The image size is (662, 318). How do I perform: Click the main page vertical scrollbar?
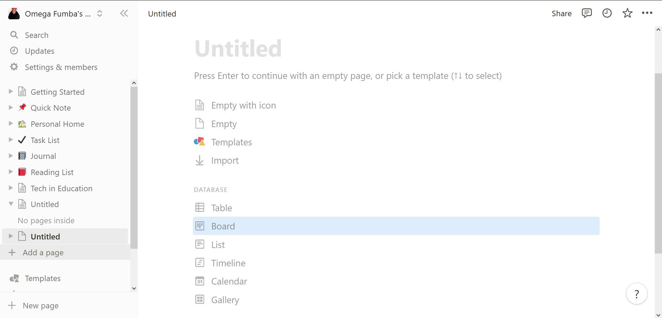[x=658, y=163]
